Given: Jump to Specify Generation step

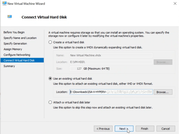Looking at the screenshot, I should pos(15,44).
